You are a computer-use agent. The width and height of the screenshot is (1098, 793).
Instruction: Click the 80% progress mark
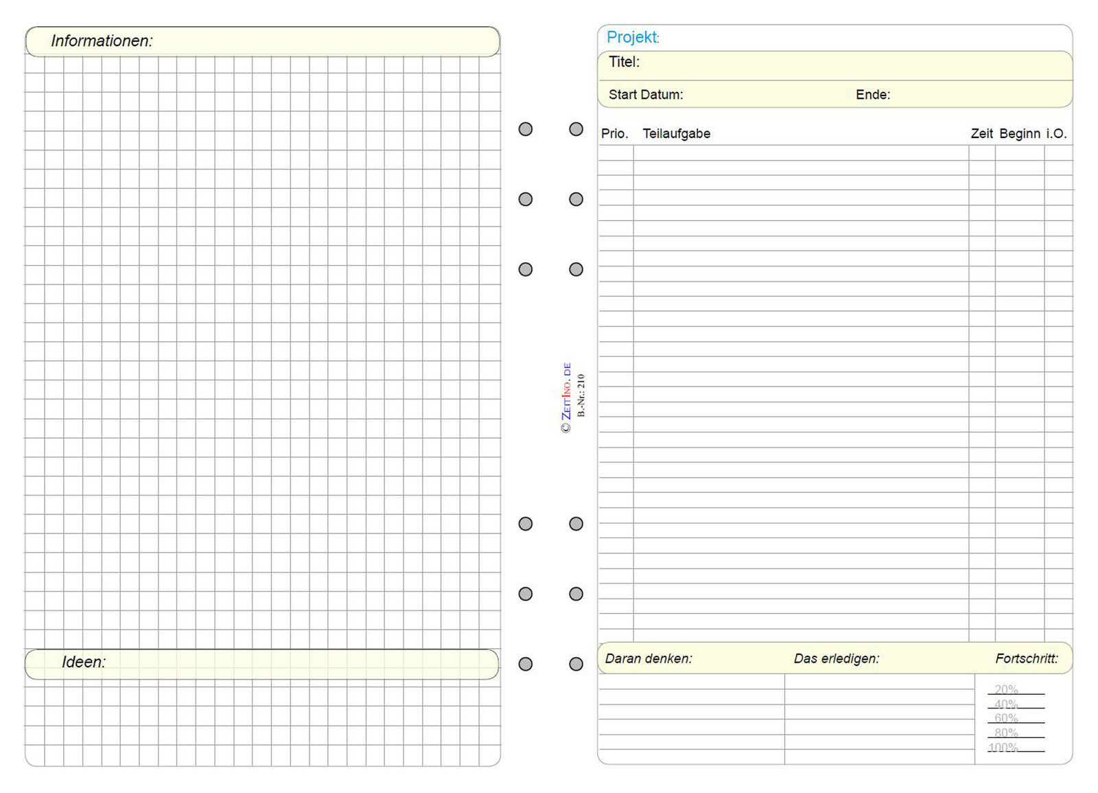pos(1006,733)
